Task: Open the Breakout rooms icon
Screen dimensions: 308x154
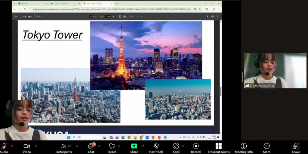Action: tap(219, 146)
